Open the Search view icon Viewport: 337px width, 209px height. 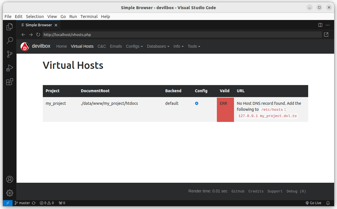[x=10, y=40]
